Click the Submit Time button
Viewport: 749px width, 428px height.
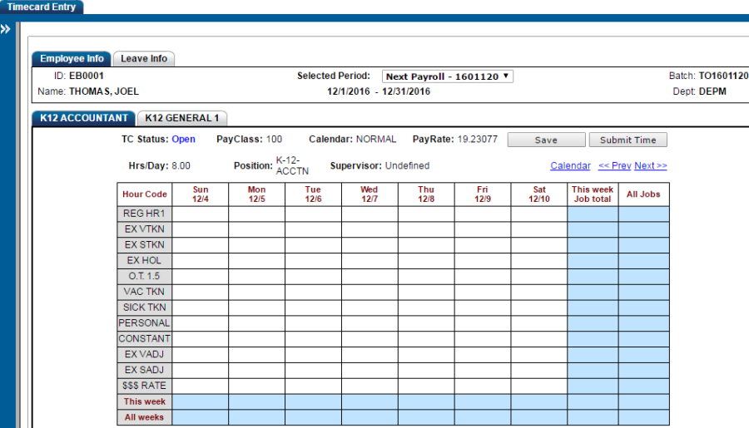(x=627, y=140)
